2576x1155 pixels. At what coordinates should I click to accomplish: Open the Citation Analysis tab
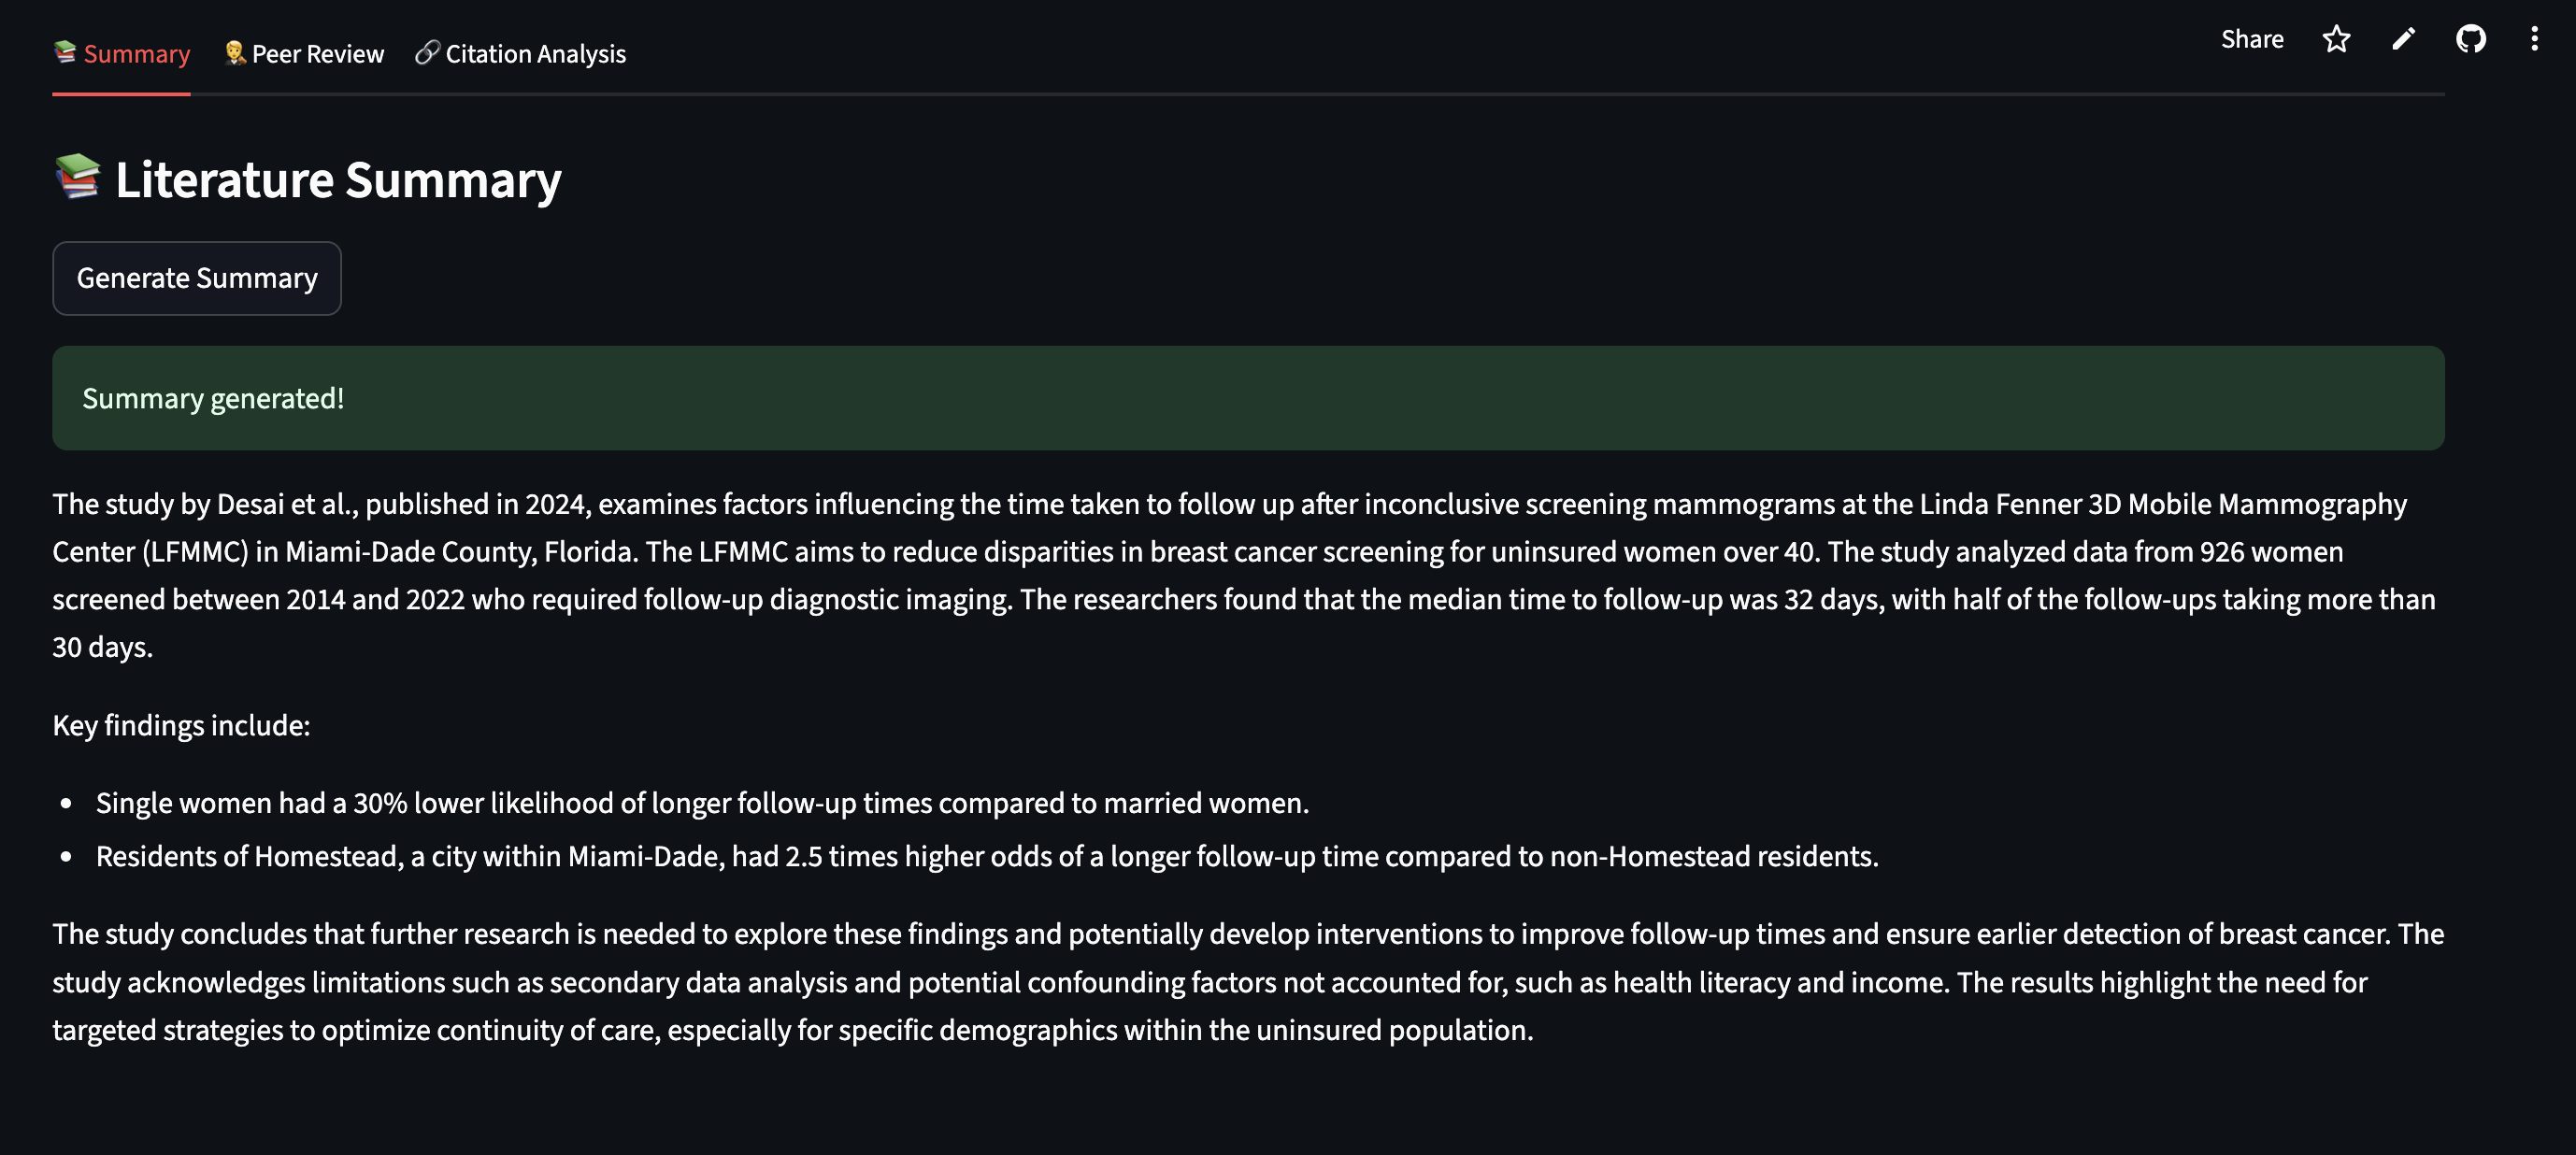[535, 54]
